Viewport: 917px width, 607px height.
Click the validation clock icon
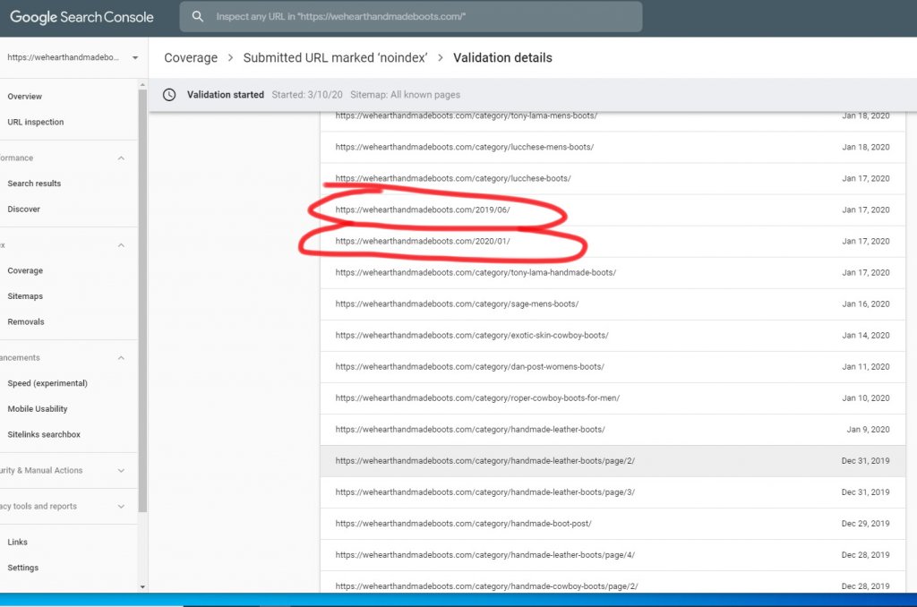pyautogui.click(x=169, y=95)
